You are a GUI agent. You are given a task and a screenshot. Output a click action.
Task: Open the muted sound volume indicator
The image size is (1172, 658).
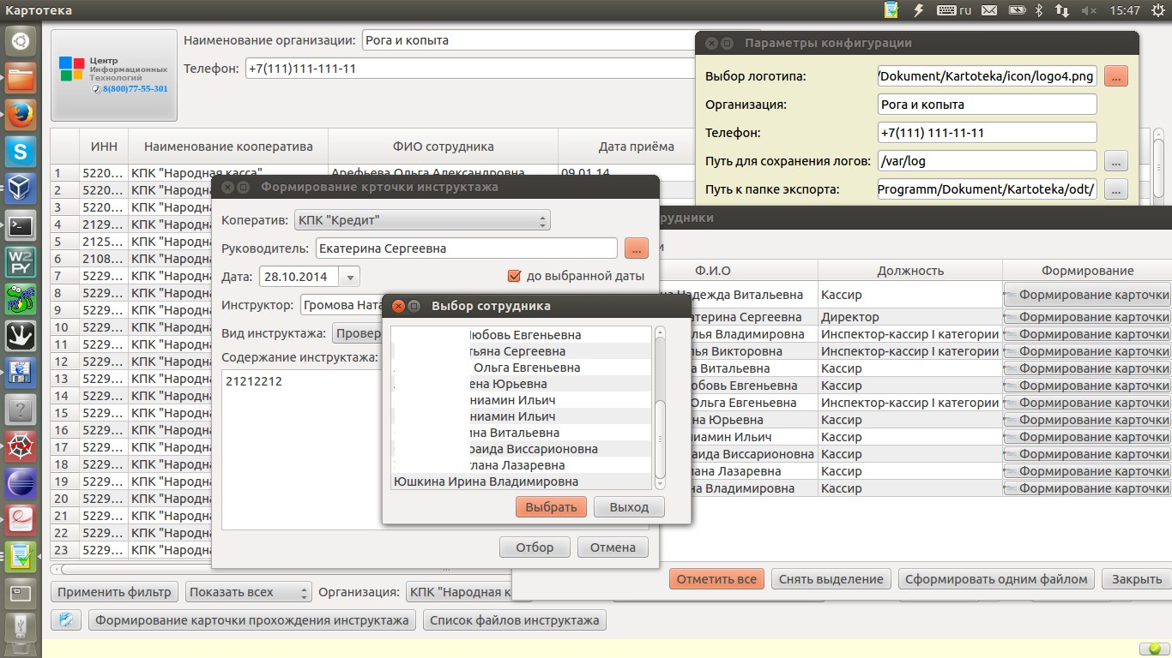coord(1090,10)
